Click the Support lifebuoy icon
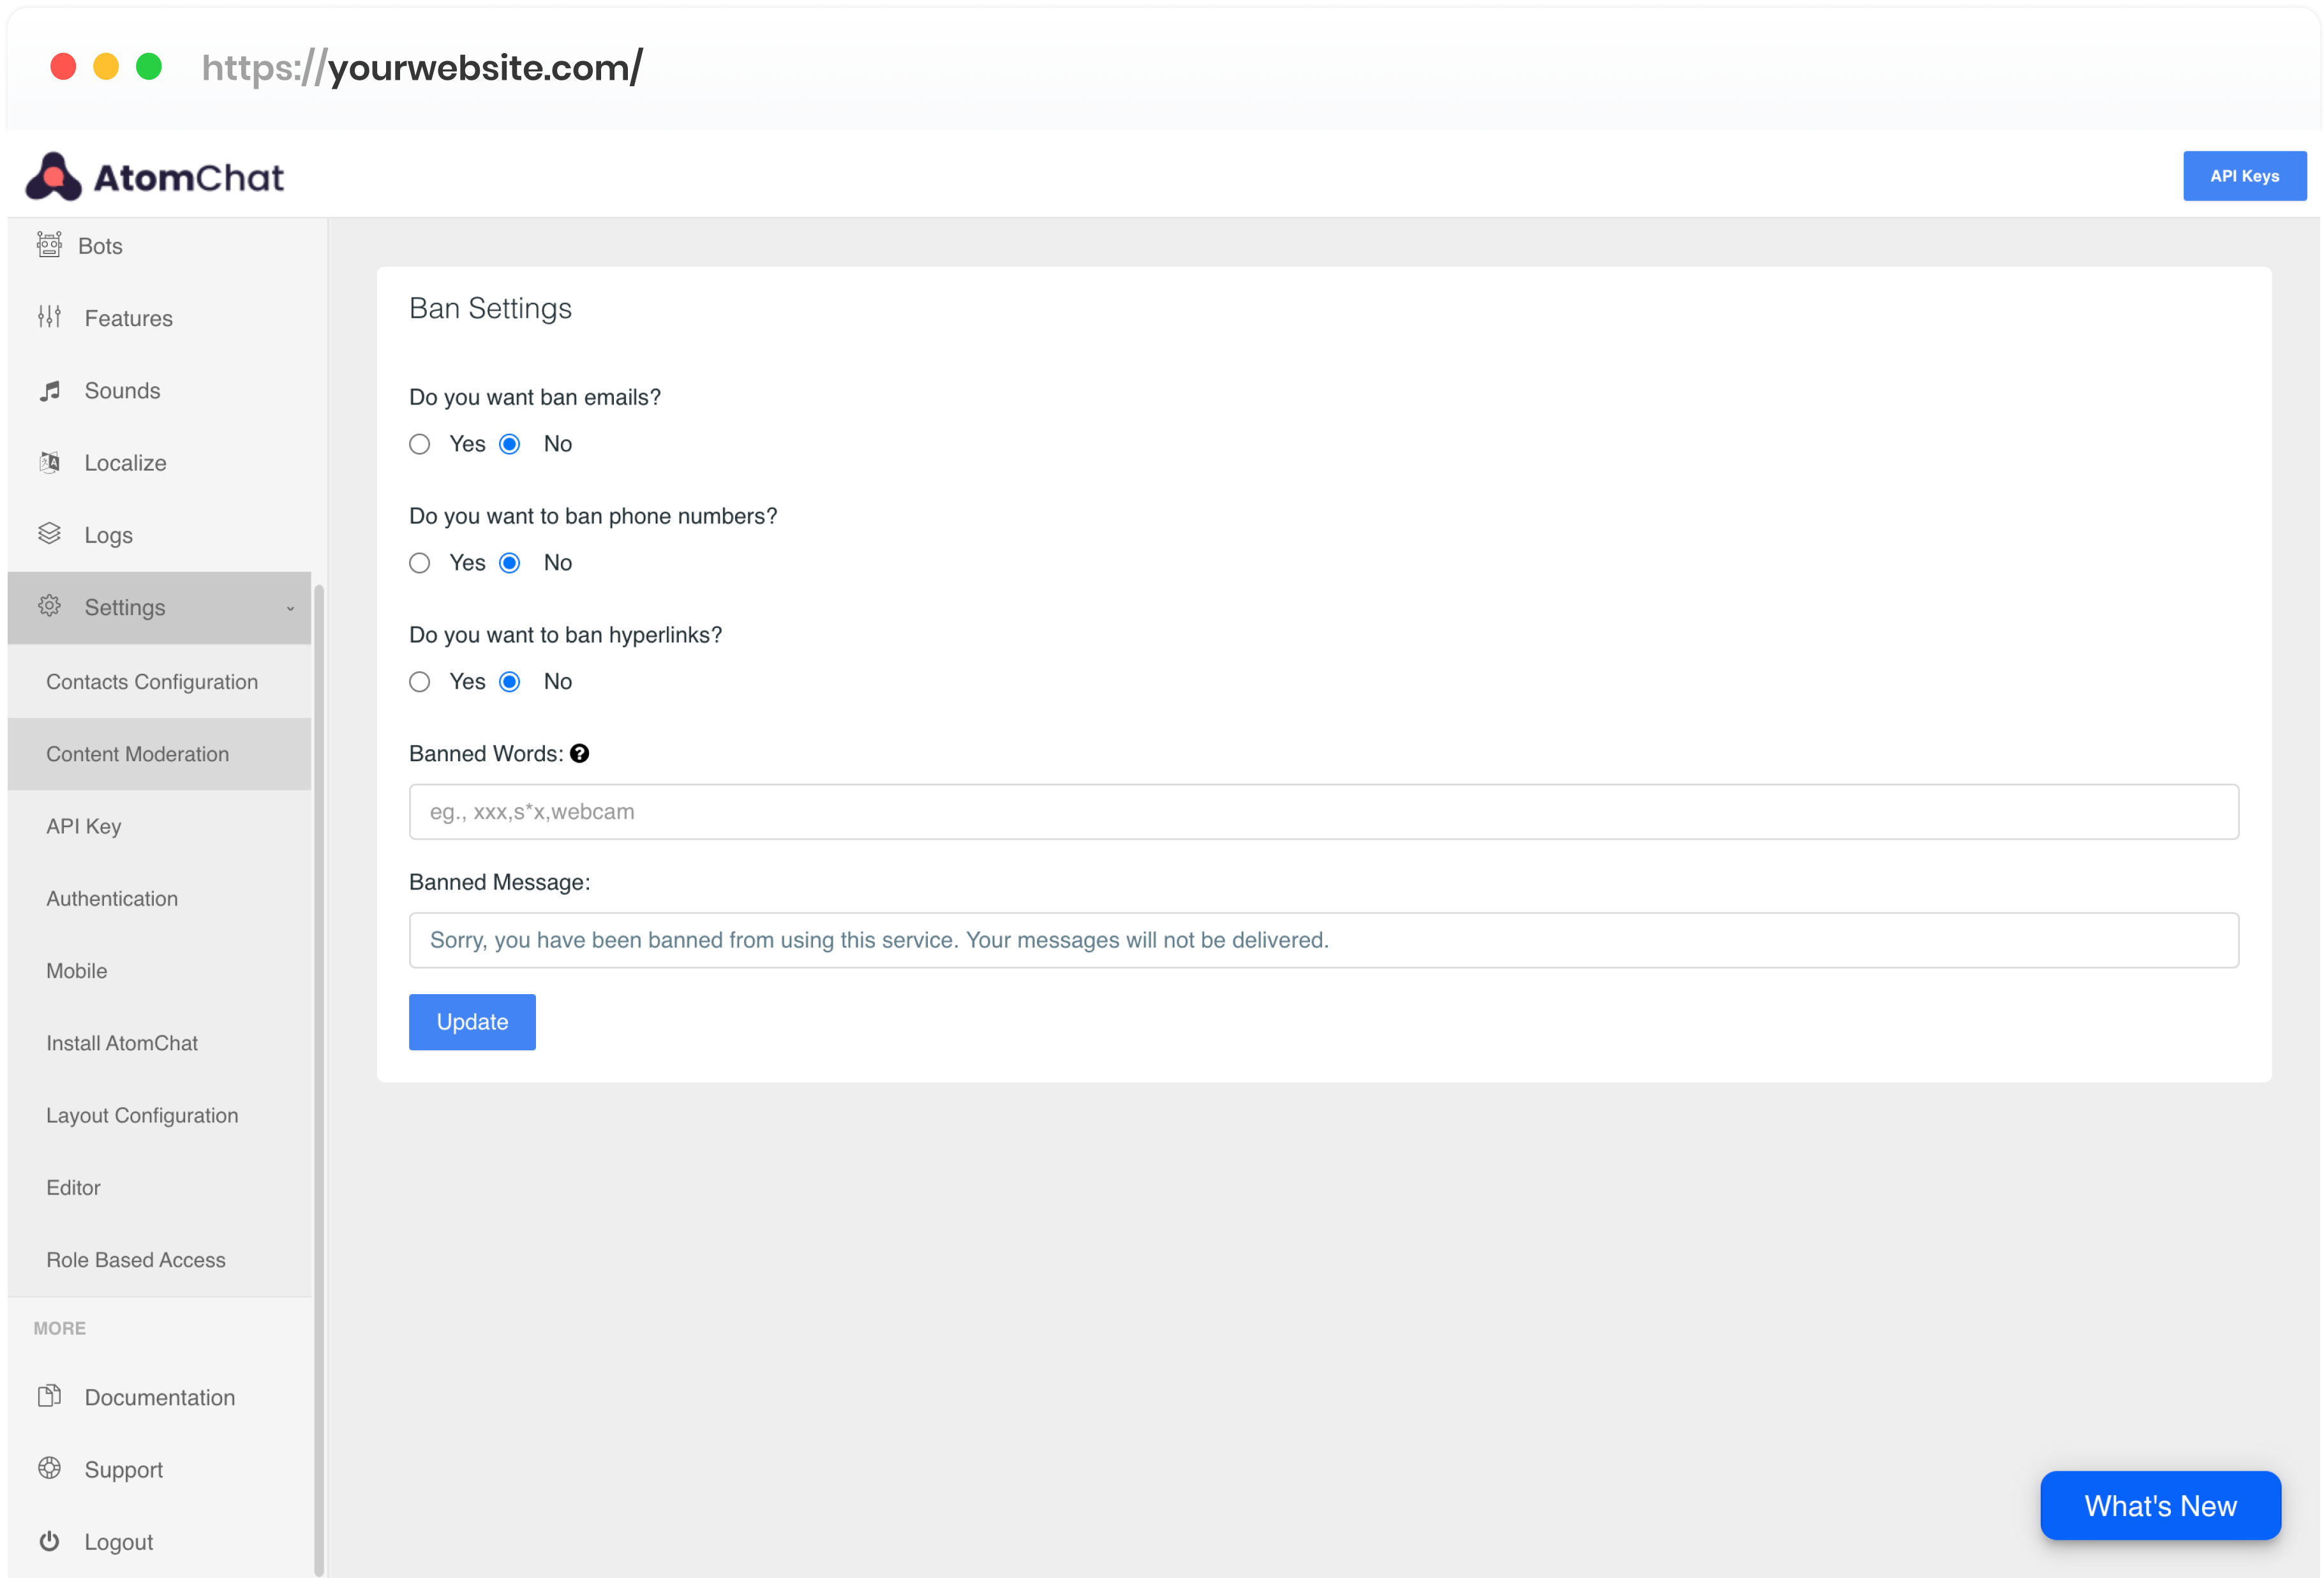Screen dimensions: 2324x1578 pyautogui.click(x=49, y=1468)
